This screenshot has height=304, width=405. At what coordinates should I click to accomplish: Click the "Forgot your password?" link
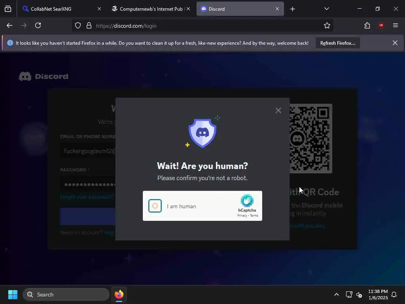pos(87,197)
